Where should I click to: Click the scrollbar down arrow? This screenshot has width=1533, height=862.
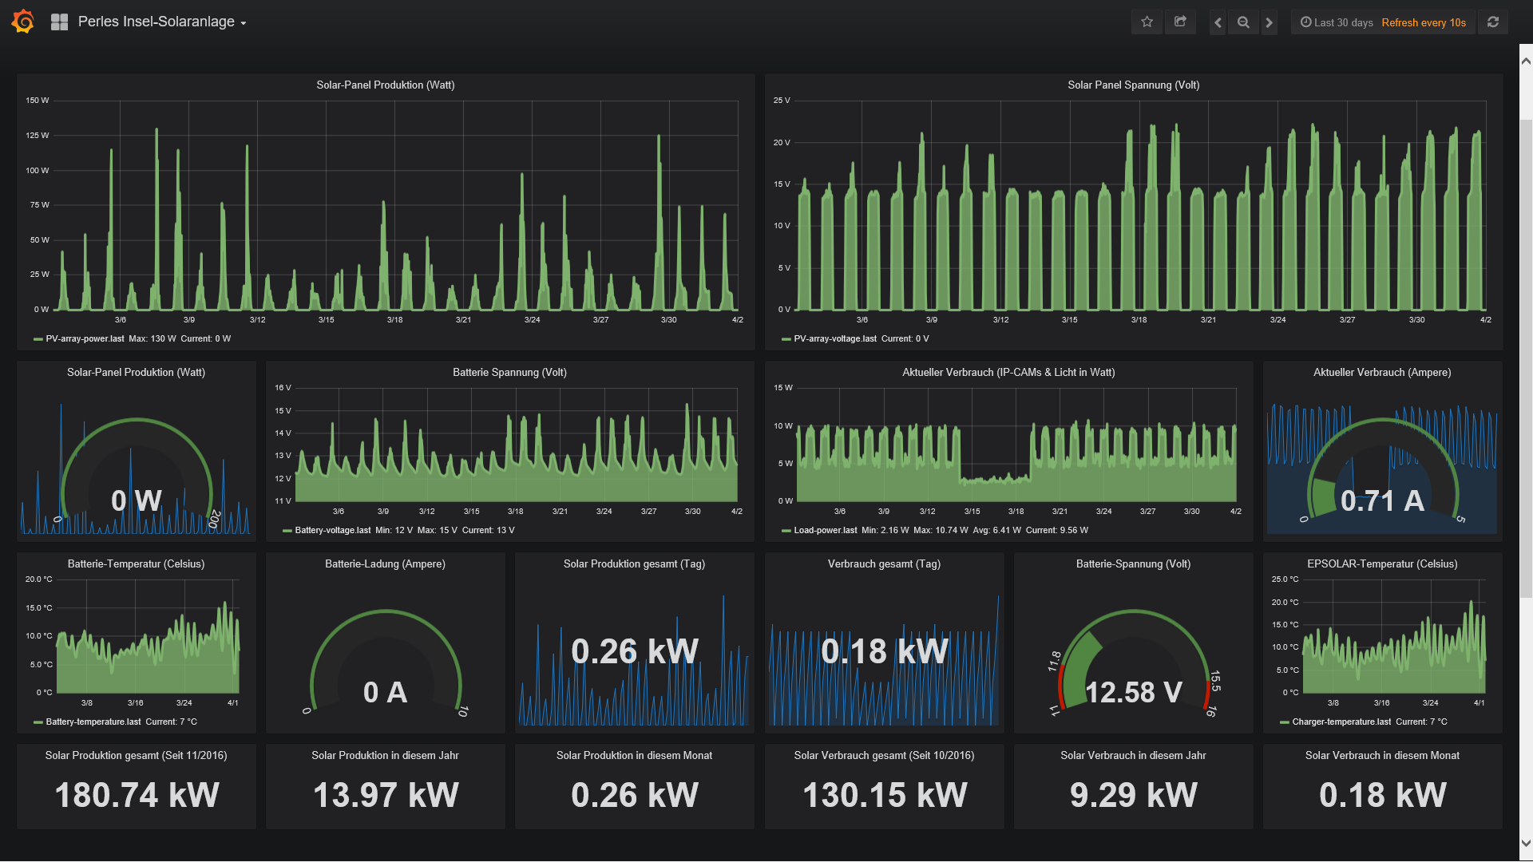pyautogui.click(x=1526, y=843)
